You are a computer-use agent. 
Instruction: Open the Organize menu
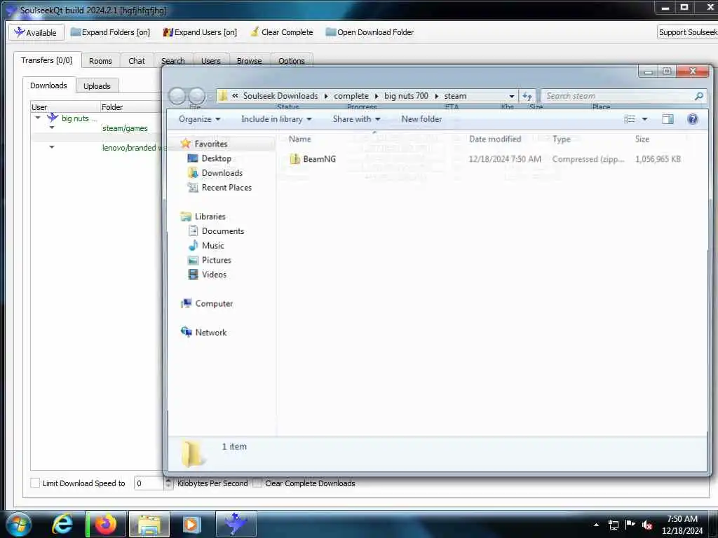(200, 119)
